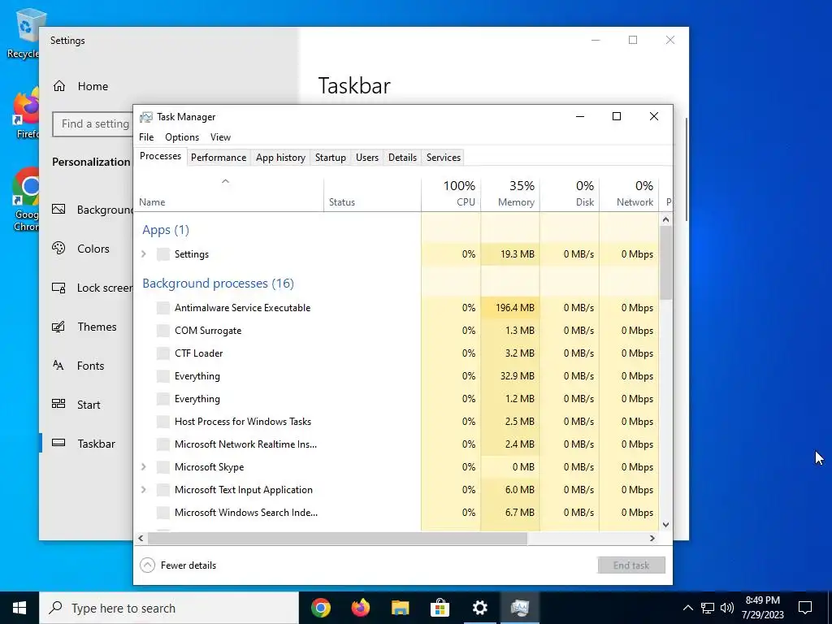The image size is (832, 624).
Task: Click the Fonts icon in Settings sidebar
Action: click(x=58, y=365)
